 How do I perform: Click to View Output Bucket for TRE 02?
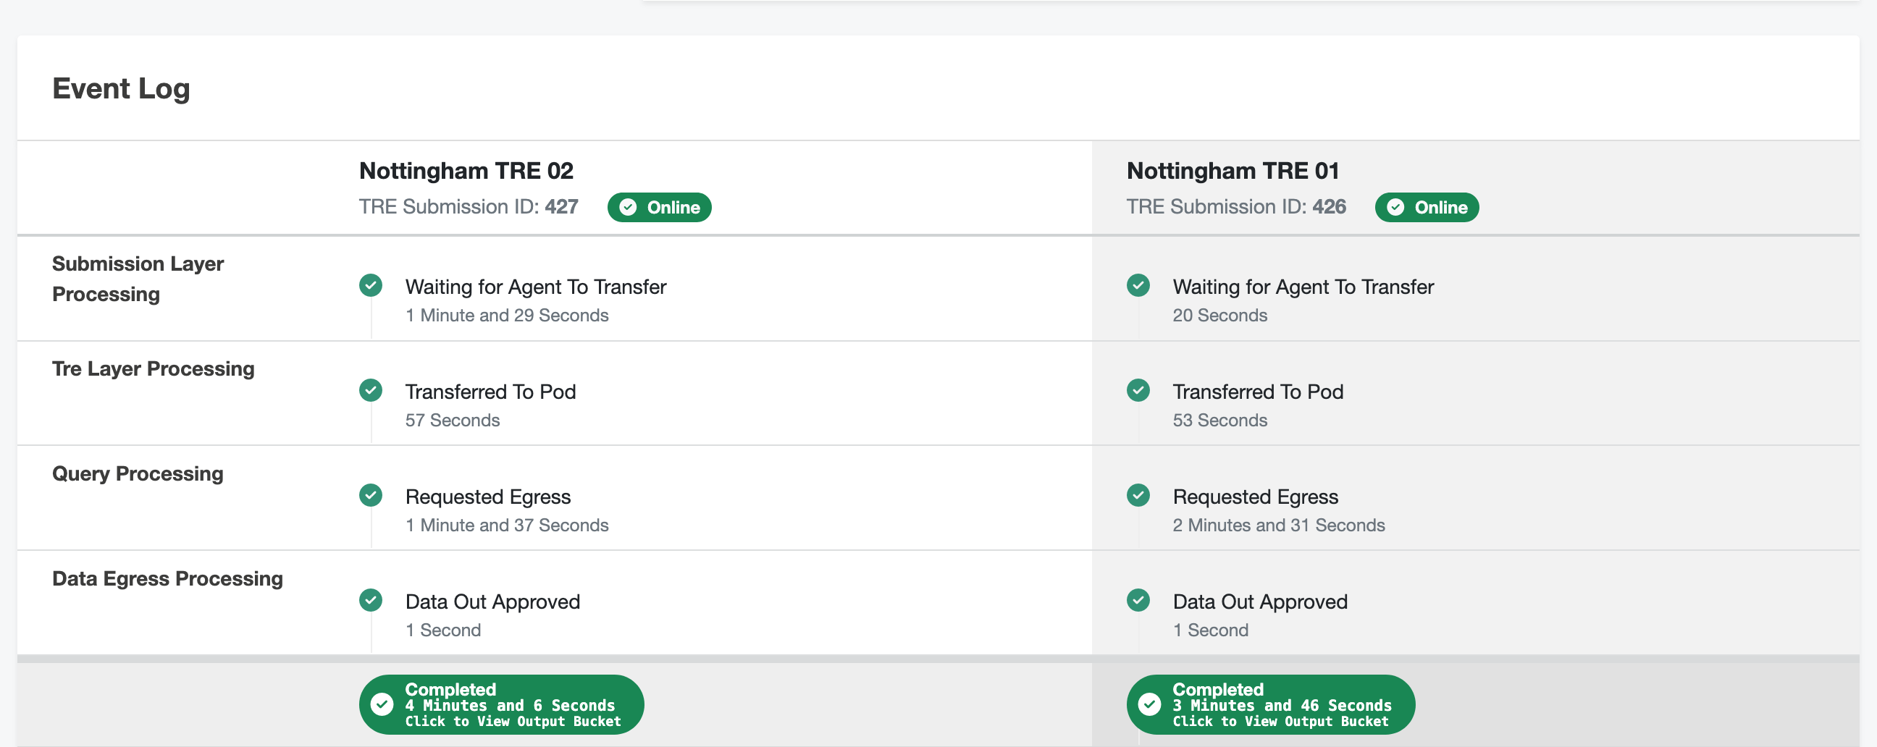(x=513, y=721)
